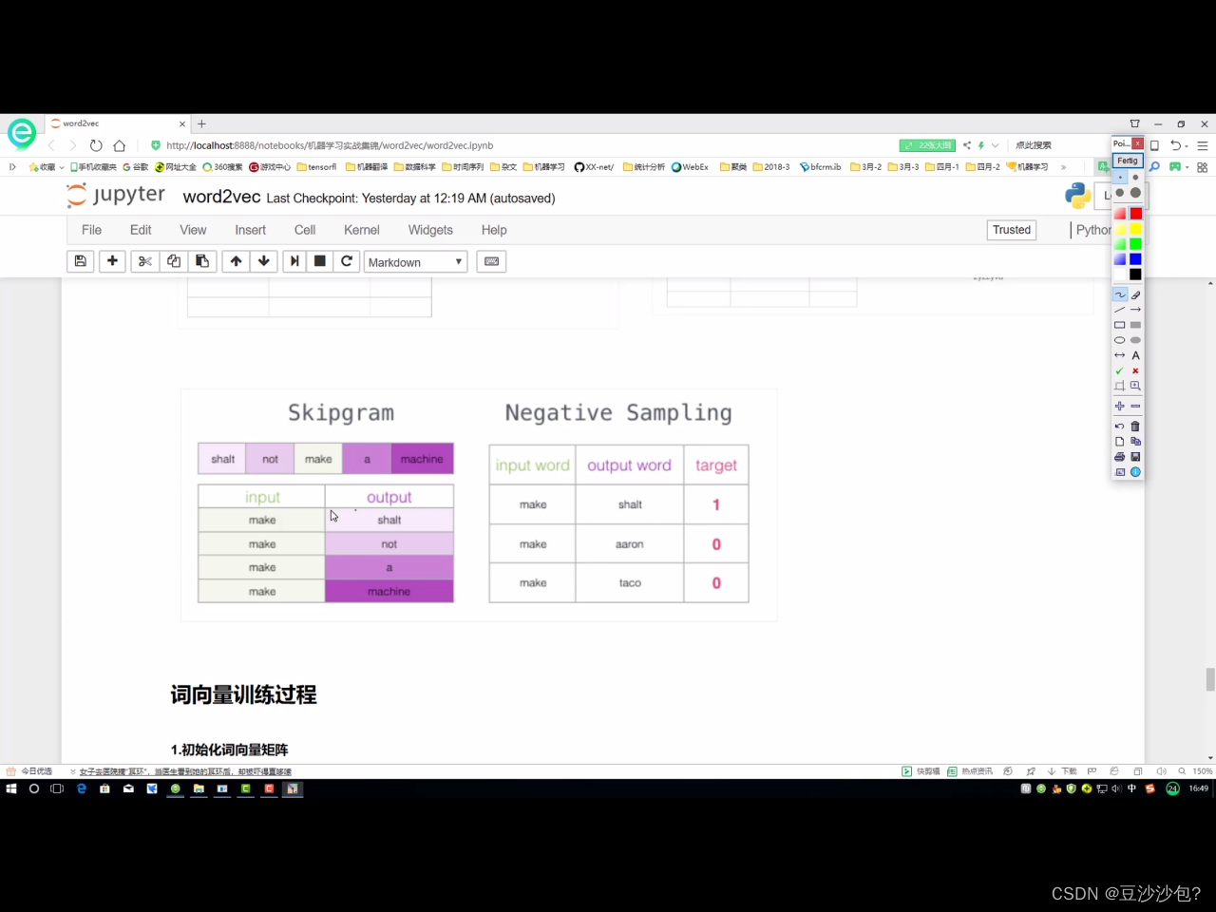1216x912 pixels.
Task: Click the Trusted notebook button
Action: click(x=1012, y=230)
